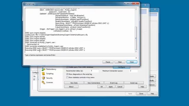This screenshot has width=189, height=106.
Task: Toggle the On checkbox in background window
Action: coord(34,79)
